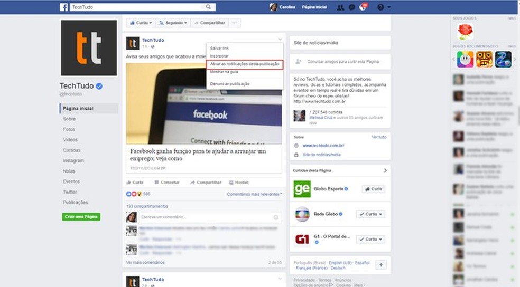Like Globo Esporte with Curtir button
Screen dimensions: 520x287
click(x=374, y=189)
